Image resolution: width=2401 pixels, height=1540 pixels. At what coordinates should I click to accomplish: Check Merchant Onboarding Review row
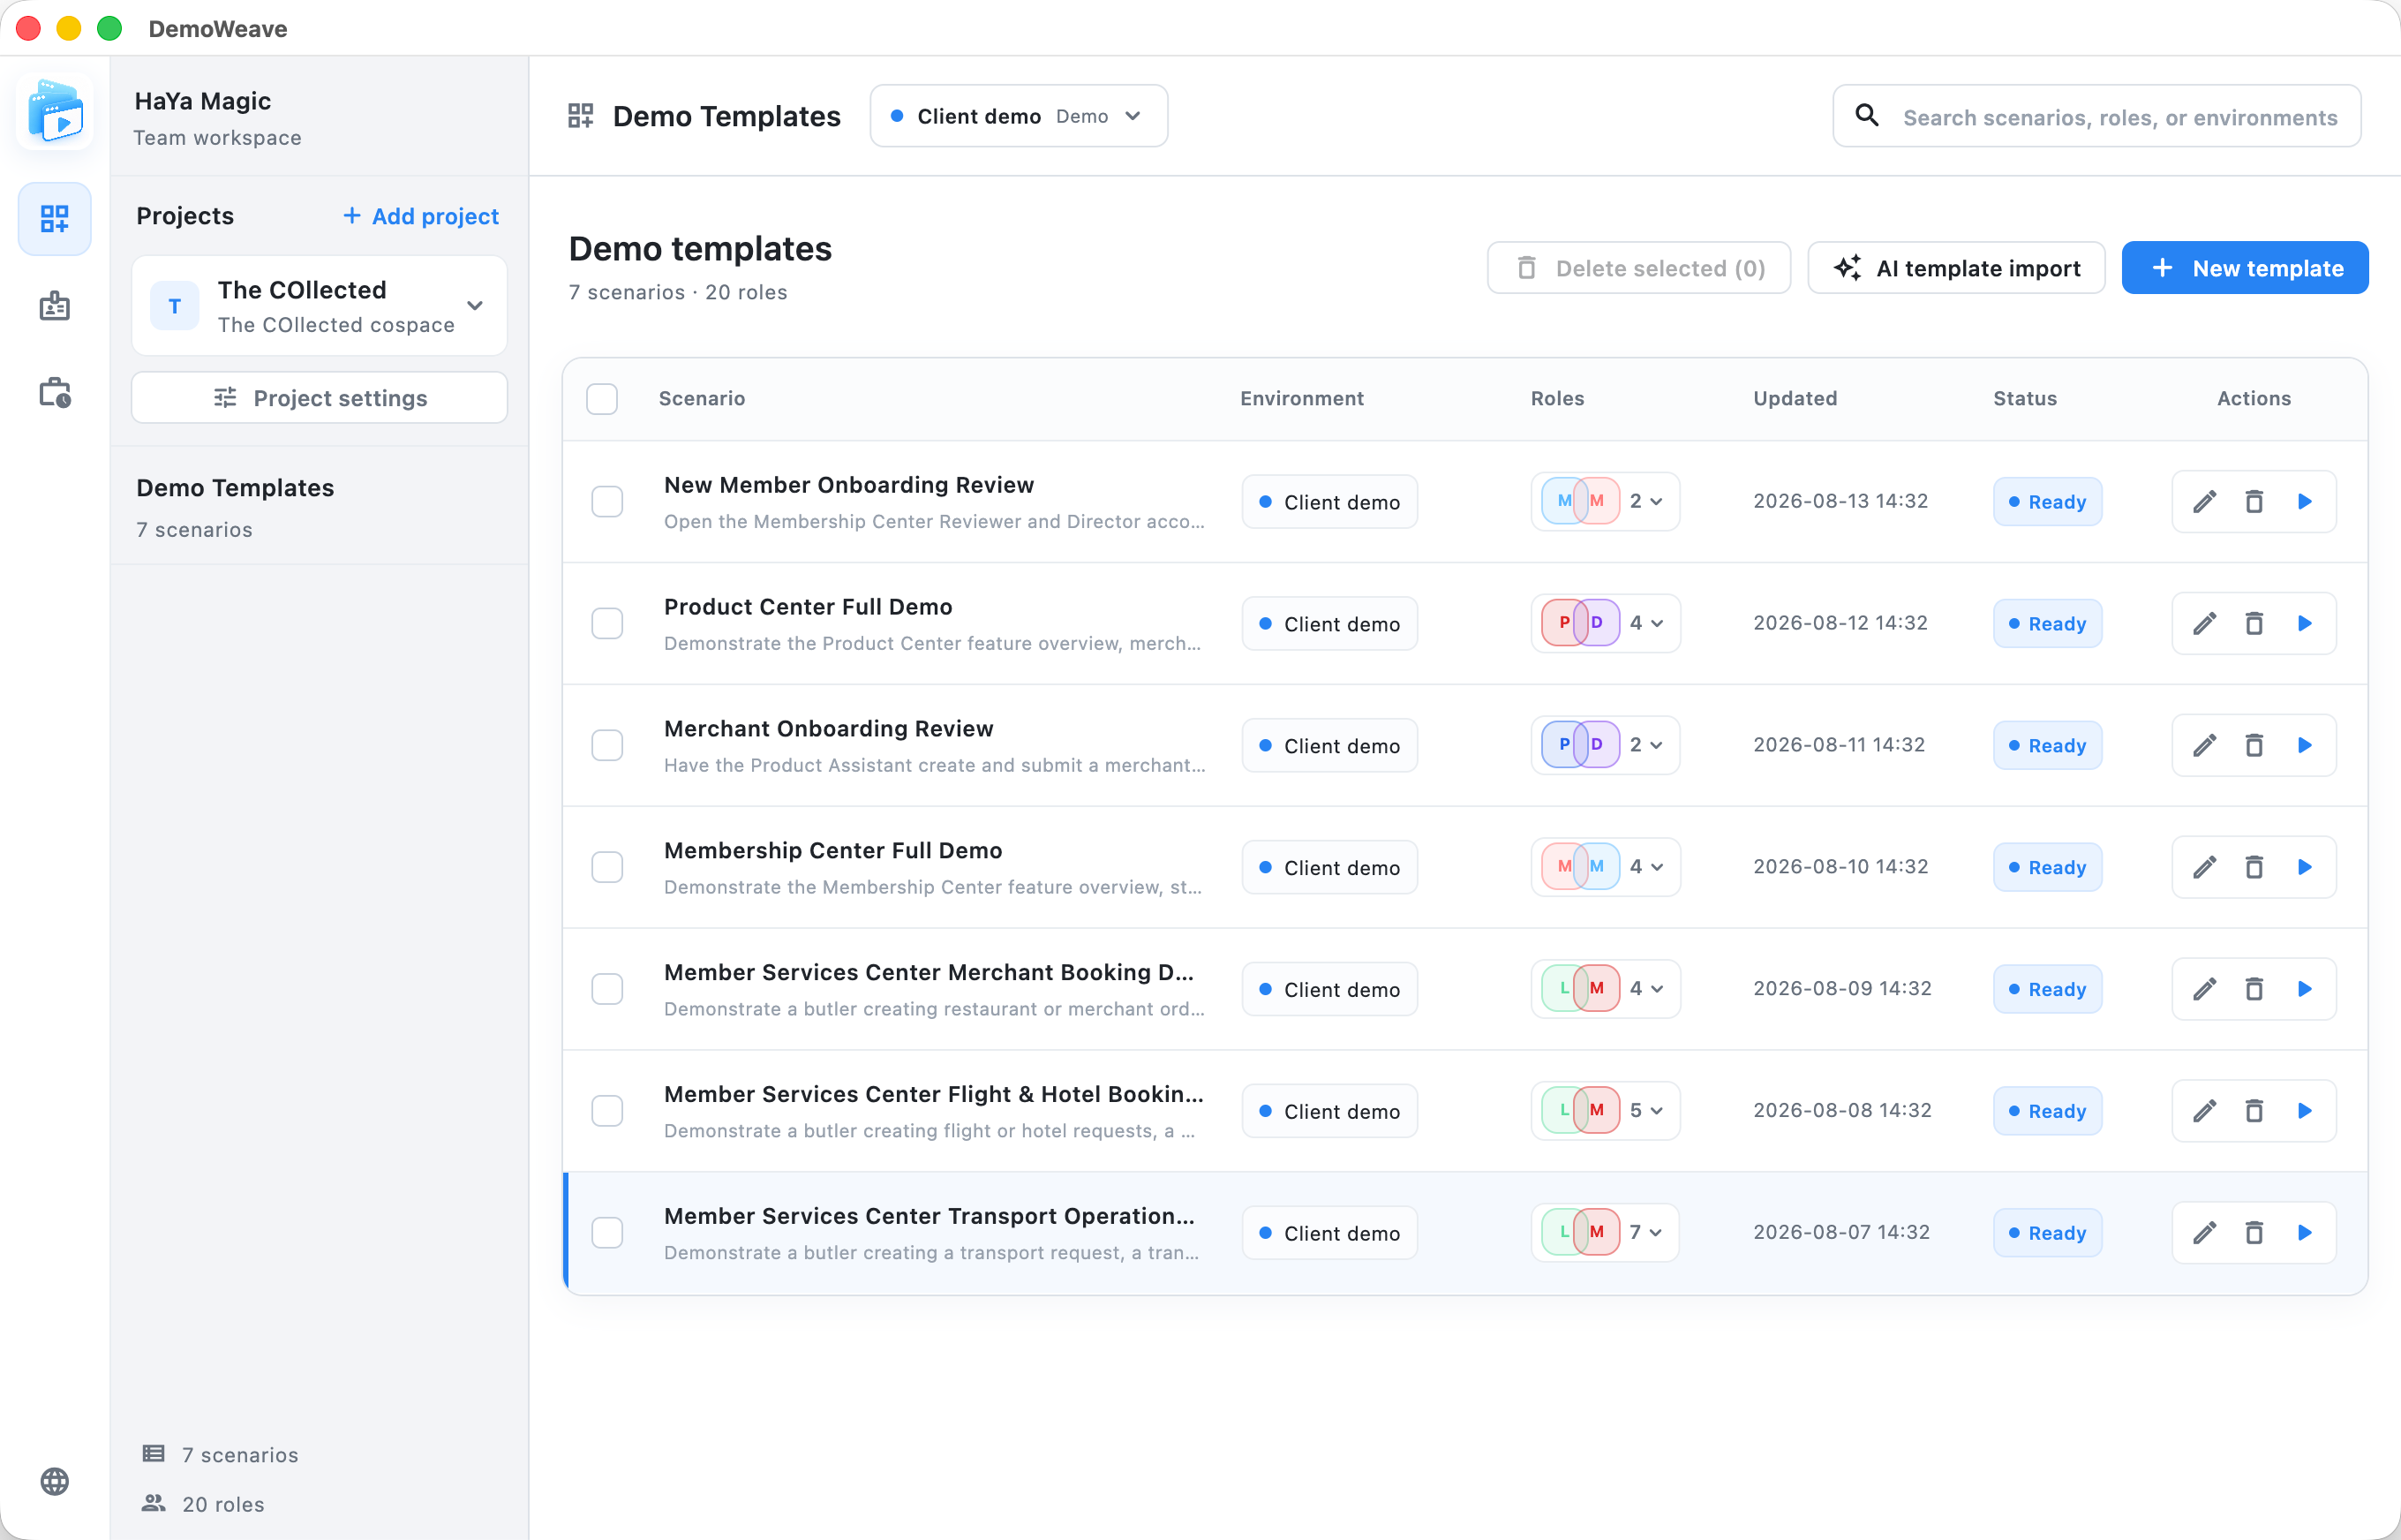click(x=606, y=746)
